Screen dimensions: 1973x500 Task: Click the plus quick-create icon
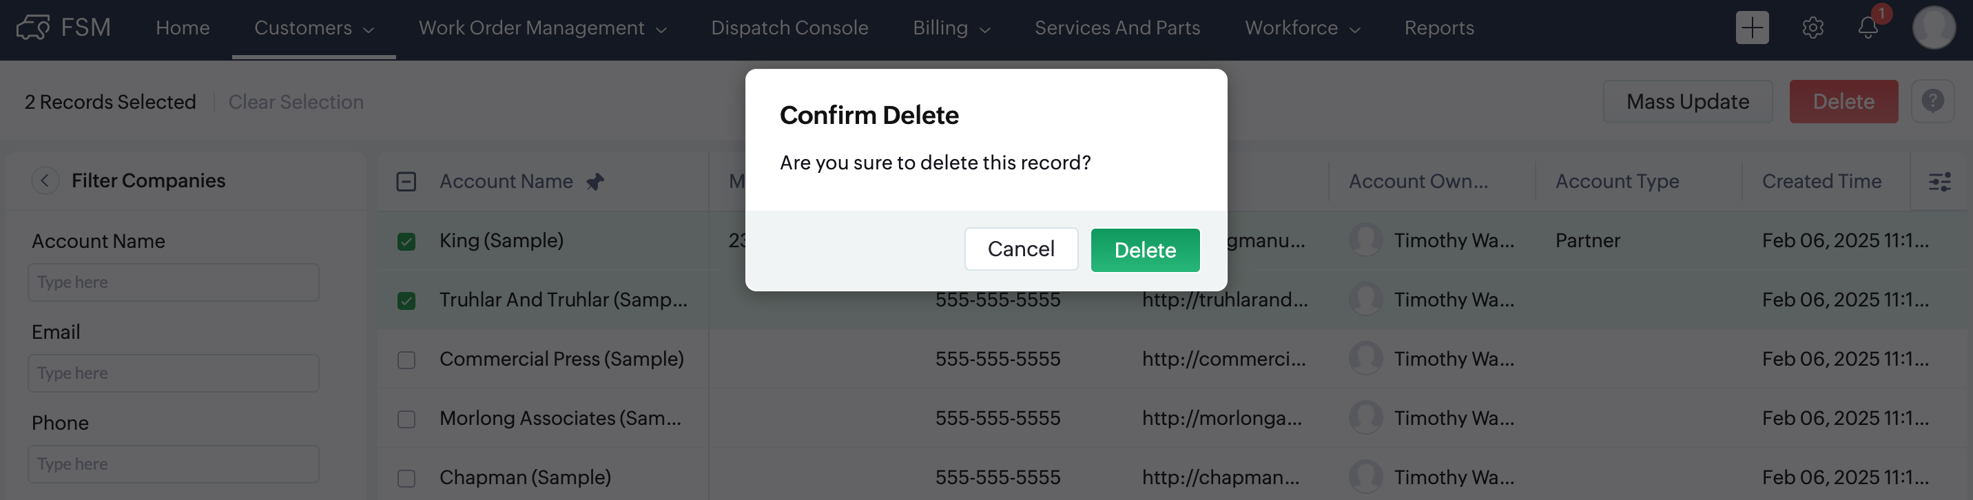click(x=1752, y=28)
